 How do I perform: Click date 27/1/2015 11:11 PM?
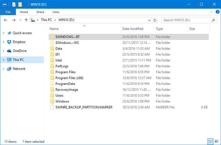pyautogui.click(x=137, y=60)
